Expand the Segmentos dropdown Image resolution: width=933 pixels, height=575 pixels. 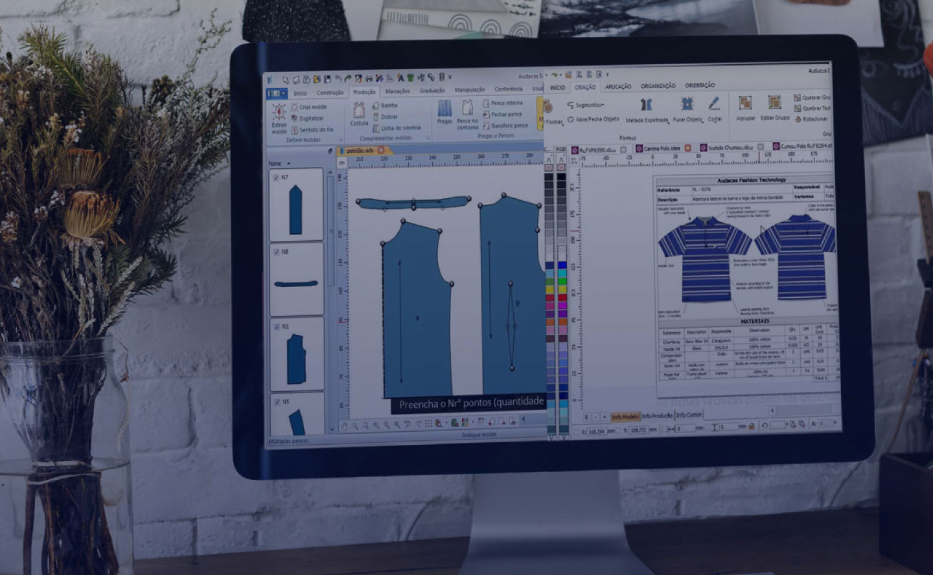(586, 105)
